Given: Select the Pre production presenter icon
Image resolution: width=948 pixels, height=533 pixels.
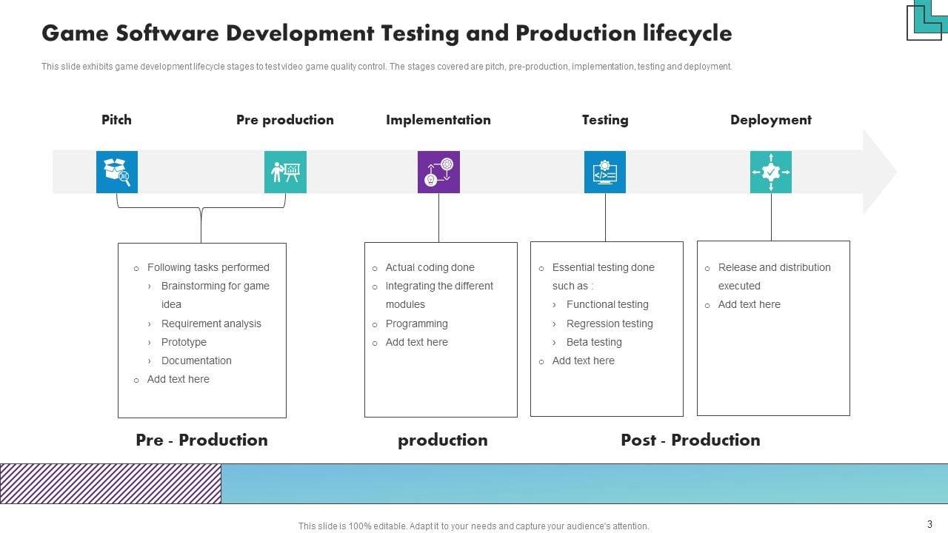Looking at the screenshot, I should [285, 172].
